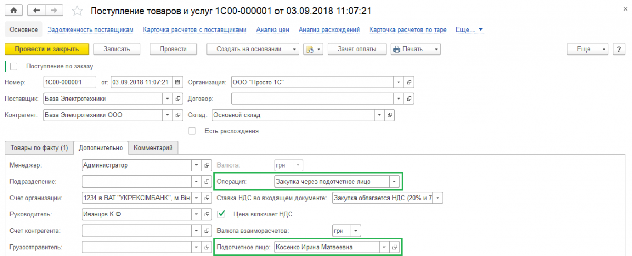
Task: Open the Руководитель record icon
Action: point(206,214)
